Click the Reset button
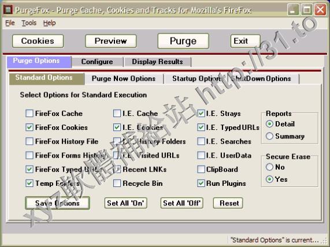The height and width of the screenshot is (247, 330). pyautogui.click(x=228, y=203)
